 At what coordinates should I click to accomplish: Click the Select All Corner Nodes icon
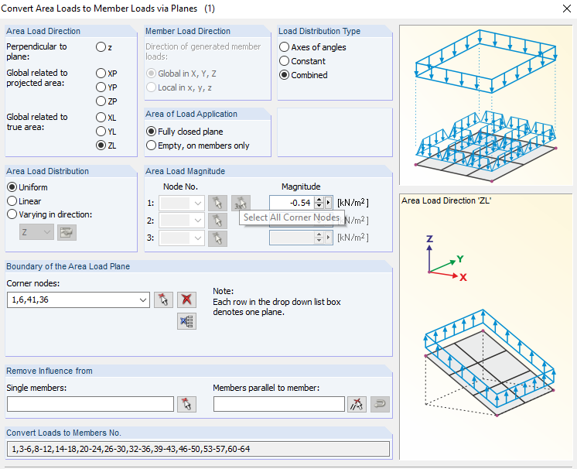pos(241,203)
